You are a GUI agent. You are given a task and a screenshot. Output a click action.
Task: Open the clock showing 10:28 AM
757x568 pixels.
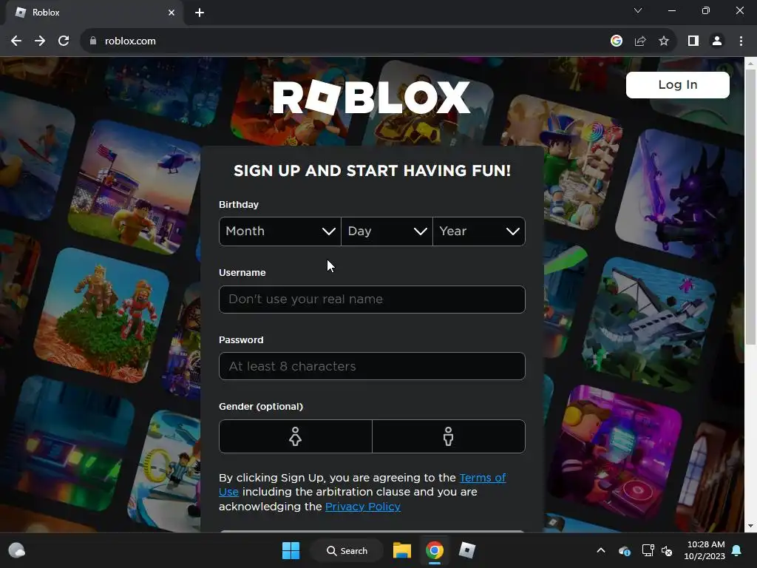[705, 550]
